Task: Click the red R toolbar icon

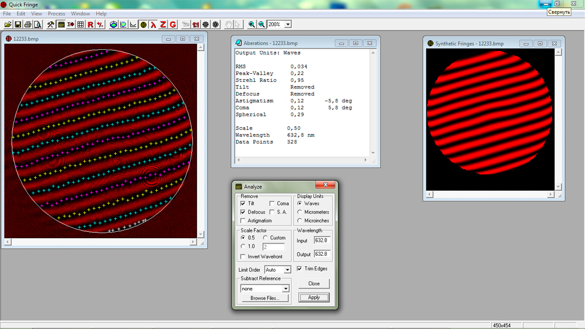Action: click(x=90, y=25)
